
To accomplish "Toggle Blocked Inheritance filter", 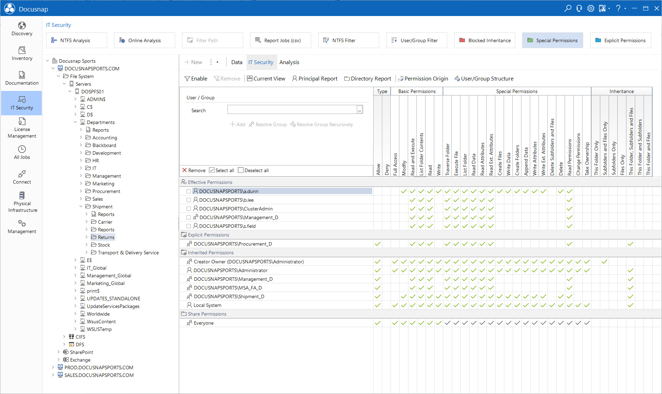I will pyautogui.click(x=484, y=40).
